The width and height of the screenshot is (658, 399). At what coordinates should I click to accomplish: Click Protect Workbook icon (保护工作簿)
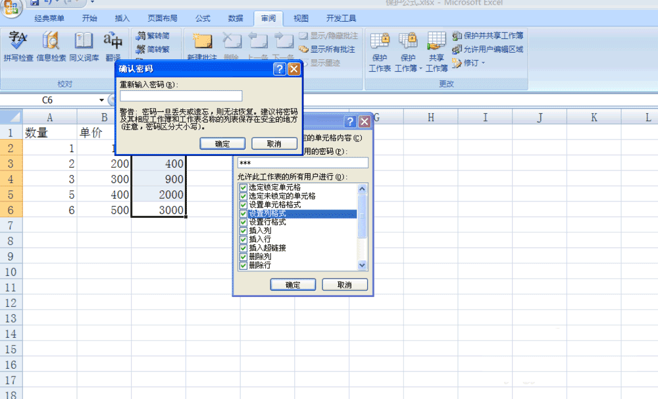coord(408,52)
